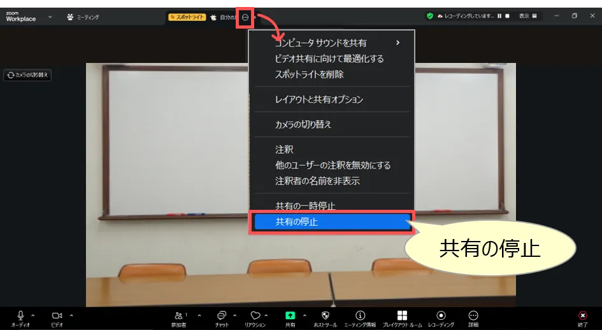
Task: Click the meeting info (ミーティング情報) icon
Action: [360, 315]
